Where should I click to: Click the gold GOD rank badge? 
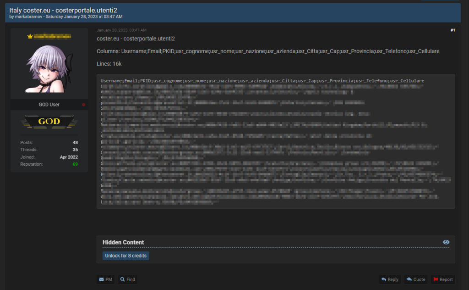[x=49, y=122]
